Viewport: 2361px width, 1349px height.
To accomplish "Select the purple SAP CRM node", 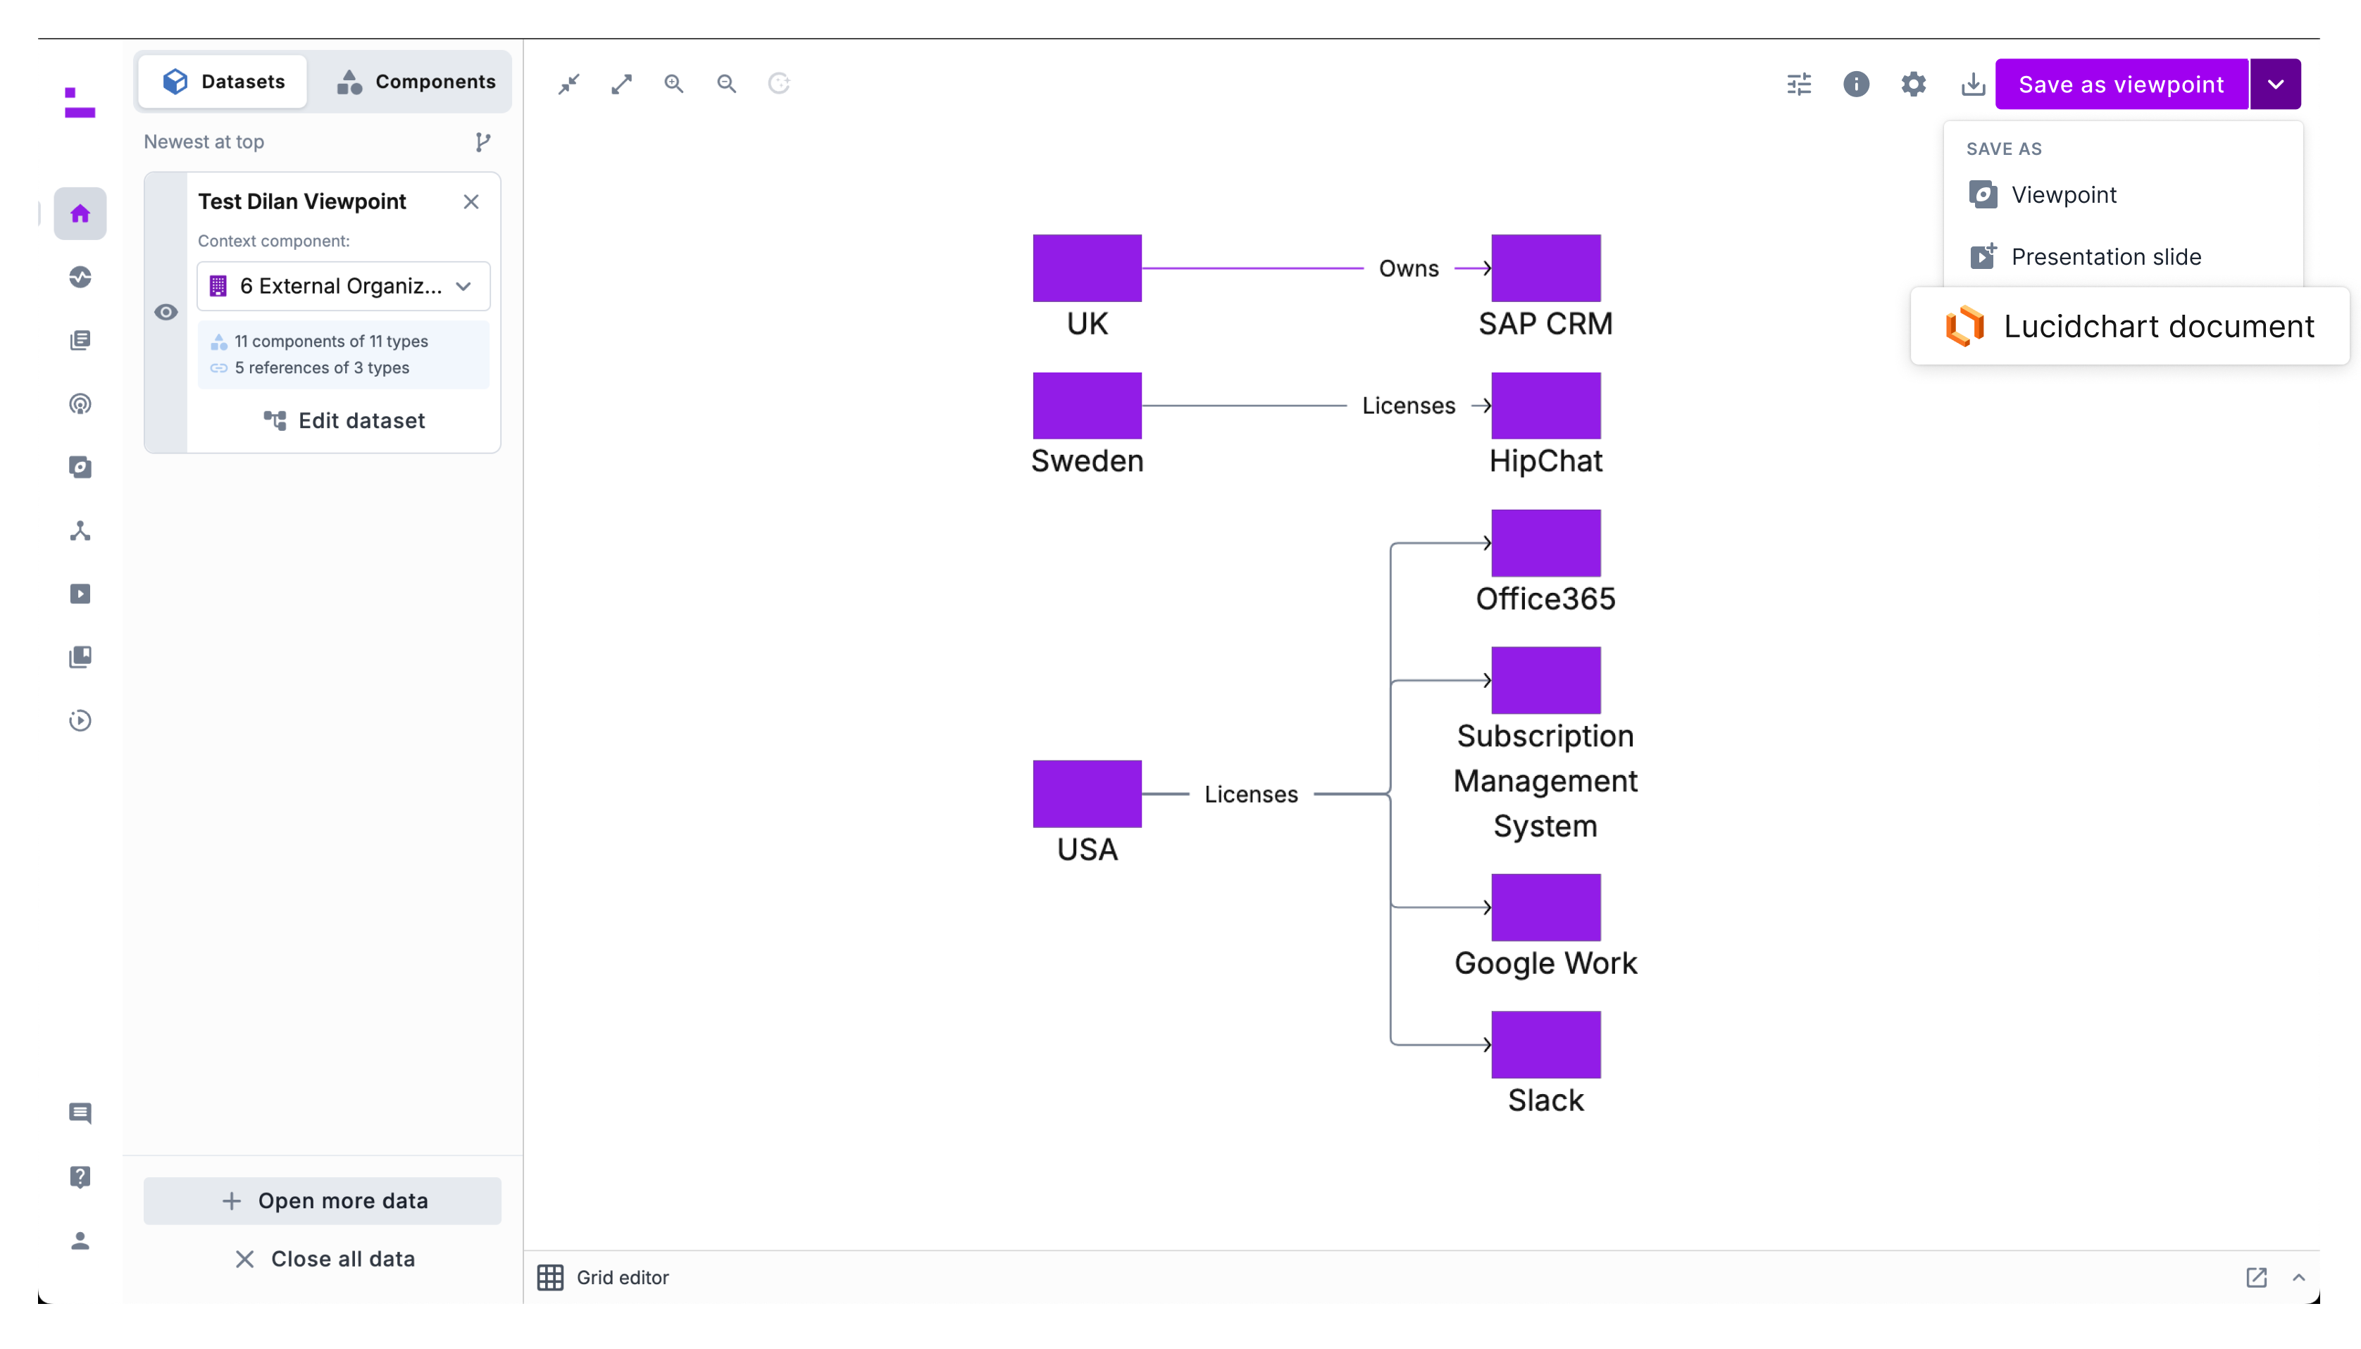I will pos(1545,269).
